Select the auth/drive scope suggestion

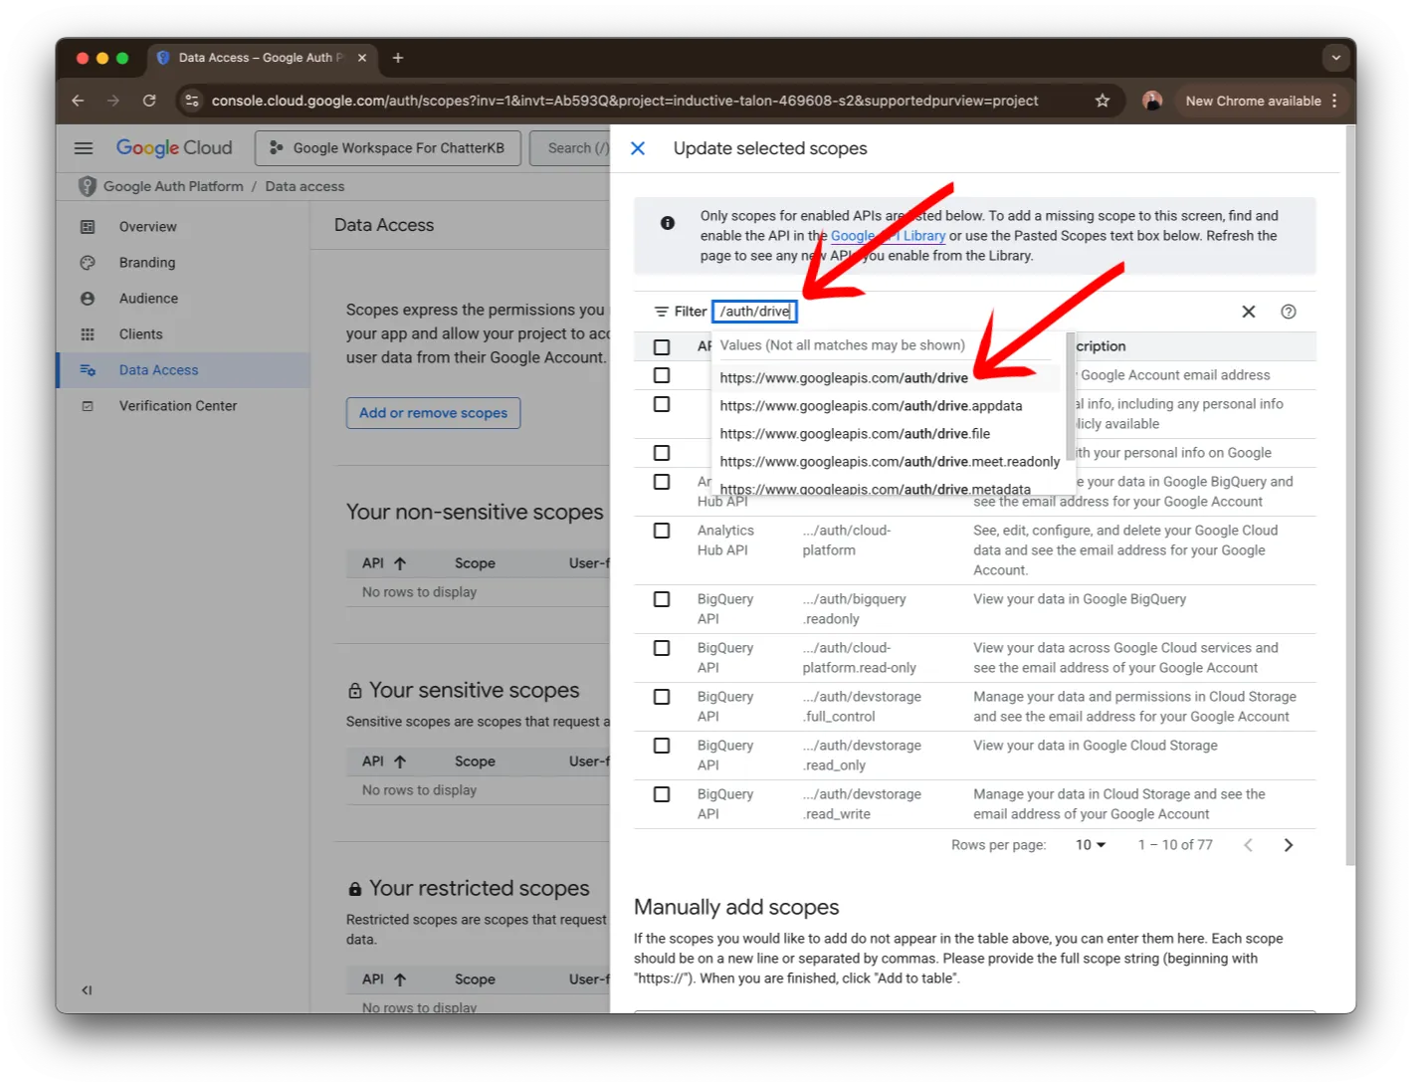coord(886,378)
